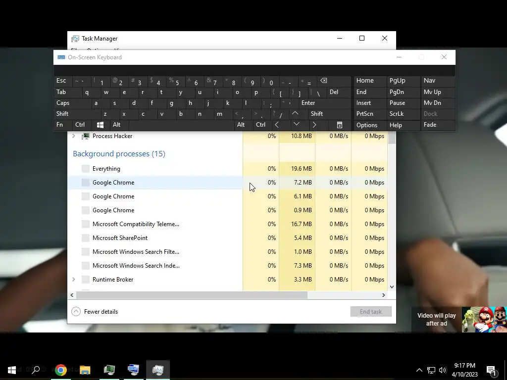Click the left arrow key on keyboard
Viewport: 507px width, 380px height.
pyautogui.click(x=277, y=125)
